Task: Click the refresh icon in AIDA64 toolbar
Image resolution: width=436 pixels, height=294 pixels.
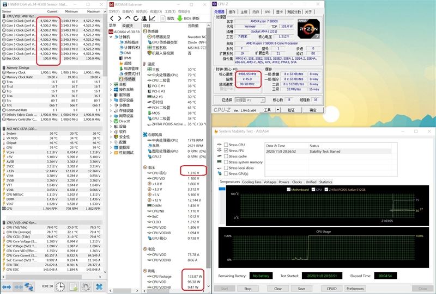Action: (x=136, y=18)
